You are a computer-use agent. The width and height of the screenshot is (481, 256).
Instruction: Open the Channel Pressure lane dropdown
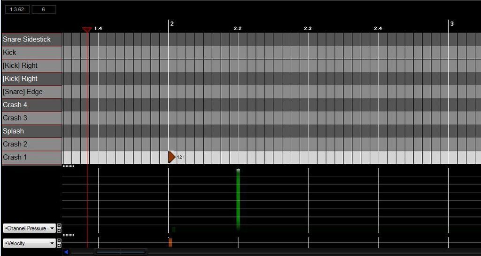pos(30,228)
